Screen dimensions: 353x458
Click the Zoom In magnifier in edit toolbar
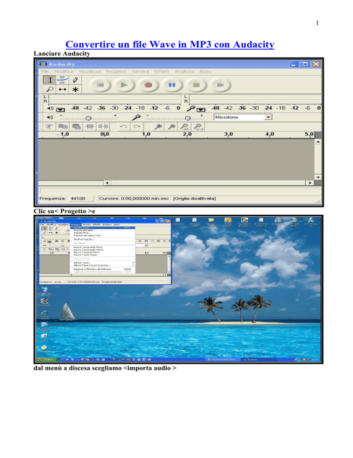158,126
